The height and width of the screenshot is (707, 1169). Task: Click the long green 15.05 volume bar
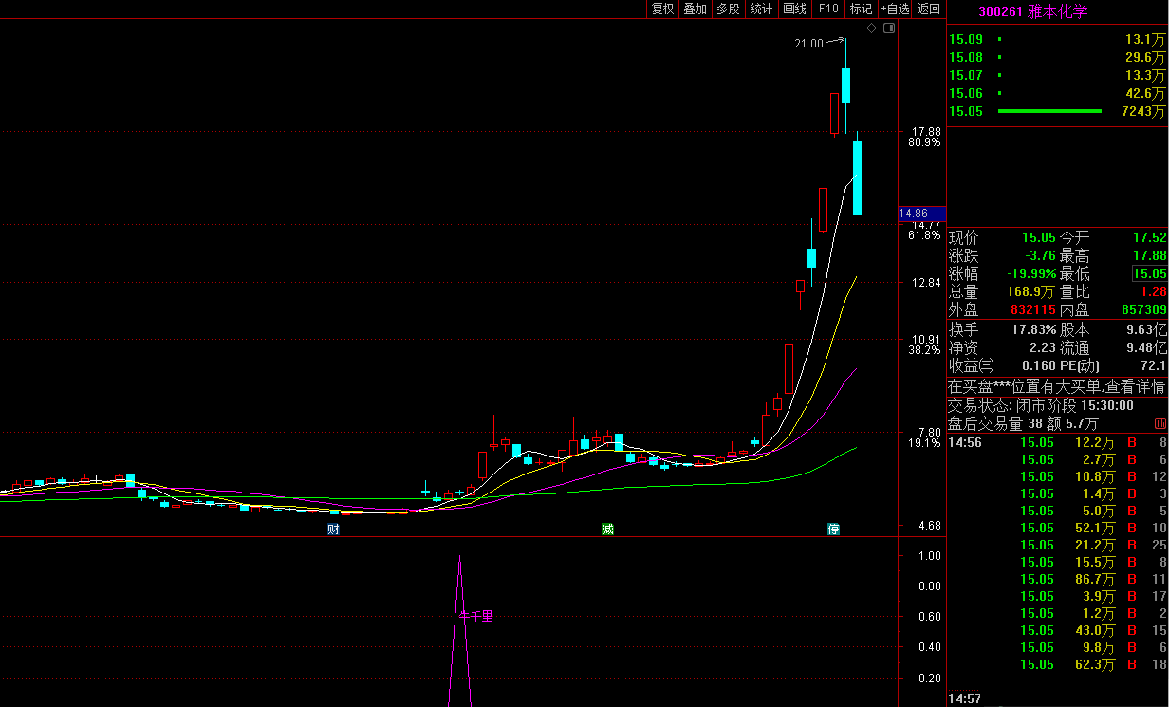pos(1049,111)
